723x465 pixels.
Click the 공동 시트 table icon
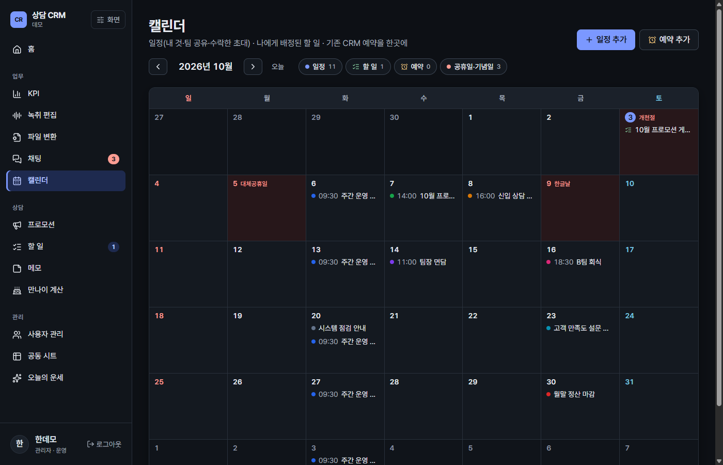(x=17, y=356)
